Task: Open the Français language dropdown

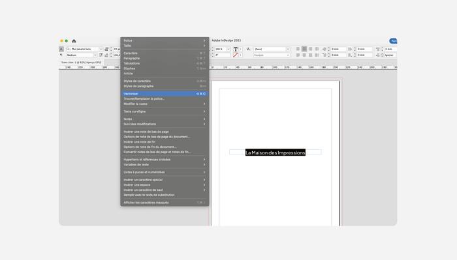Action: tap(288, 55)
